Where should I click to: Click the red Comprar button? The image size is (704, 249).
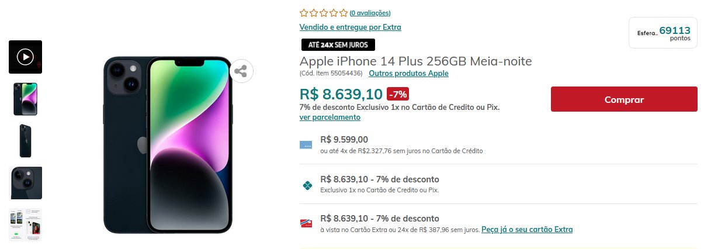tap(624, 99)
